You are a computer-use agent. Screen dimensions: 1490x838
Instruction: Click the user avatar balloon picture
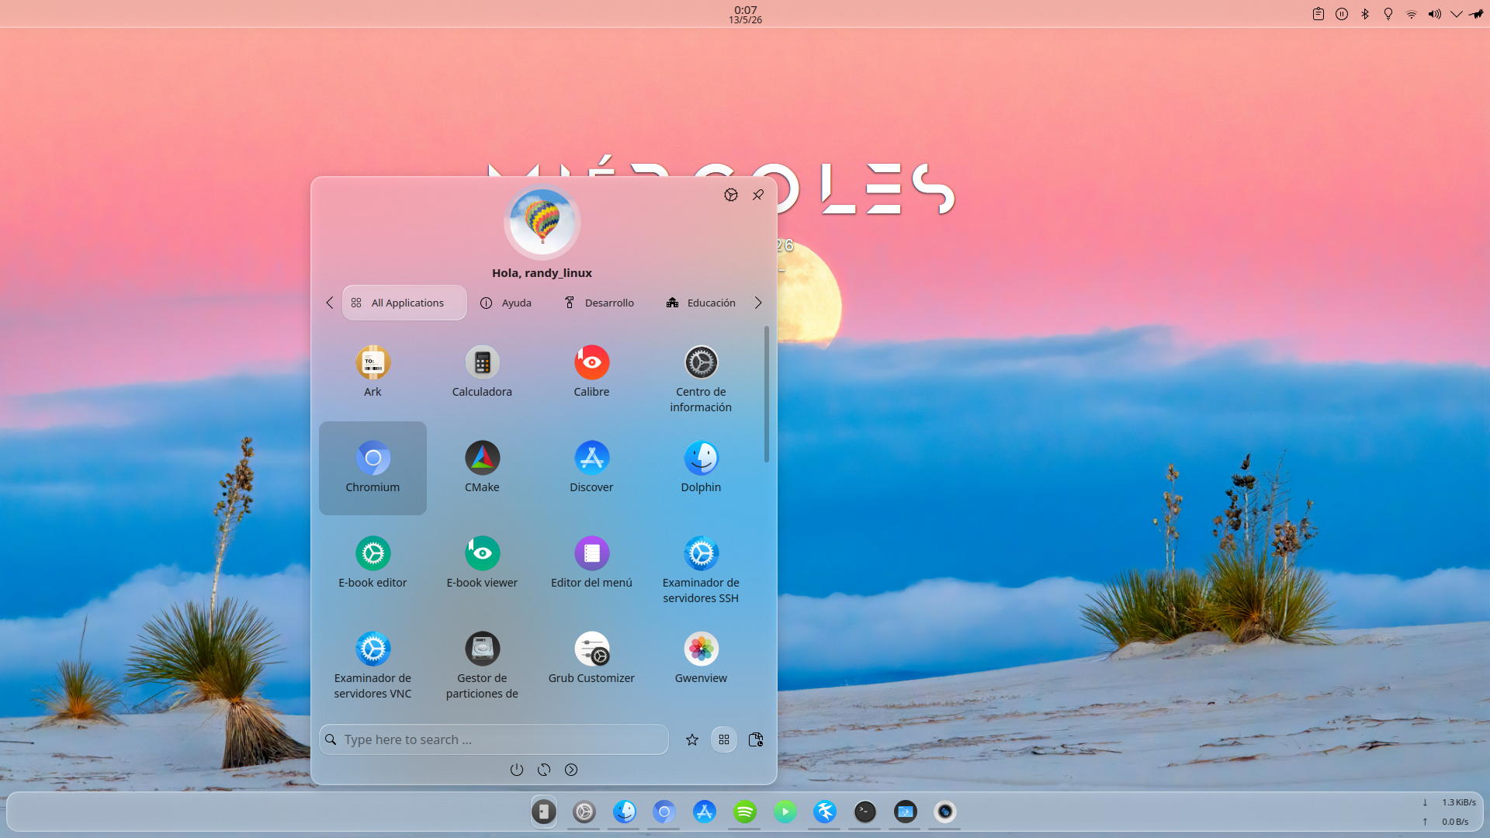542,223
